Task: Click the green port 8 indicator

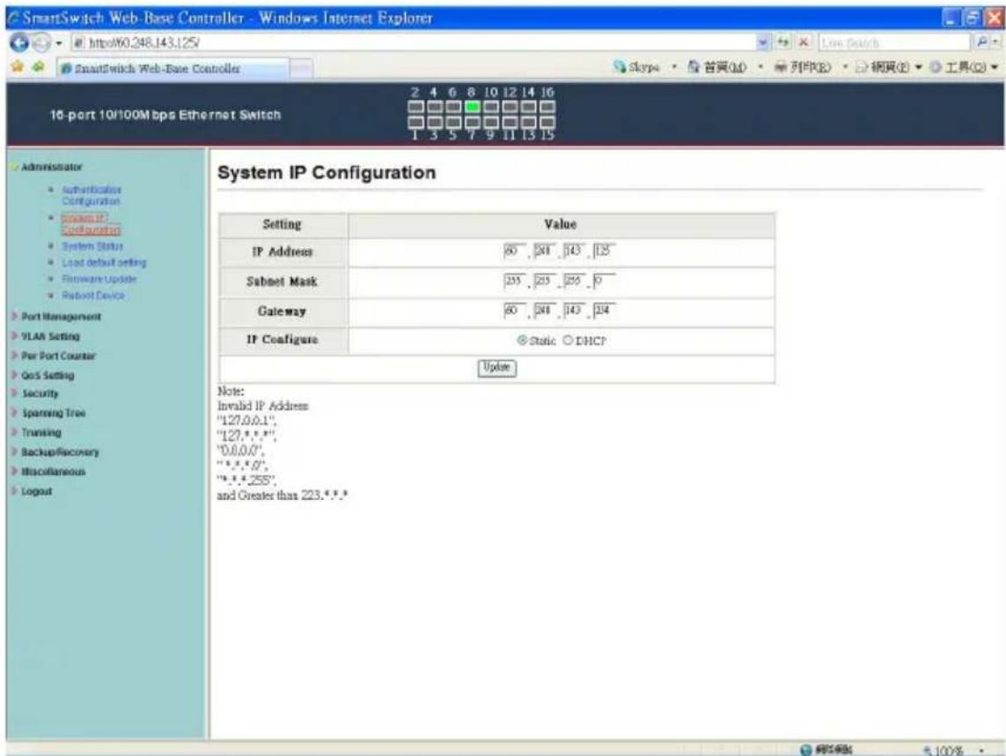Action: [x=473, y=106]
